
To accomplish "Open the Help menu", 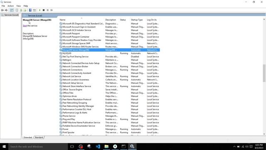I will [26, 6].
